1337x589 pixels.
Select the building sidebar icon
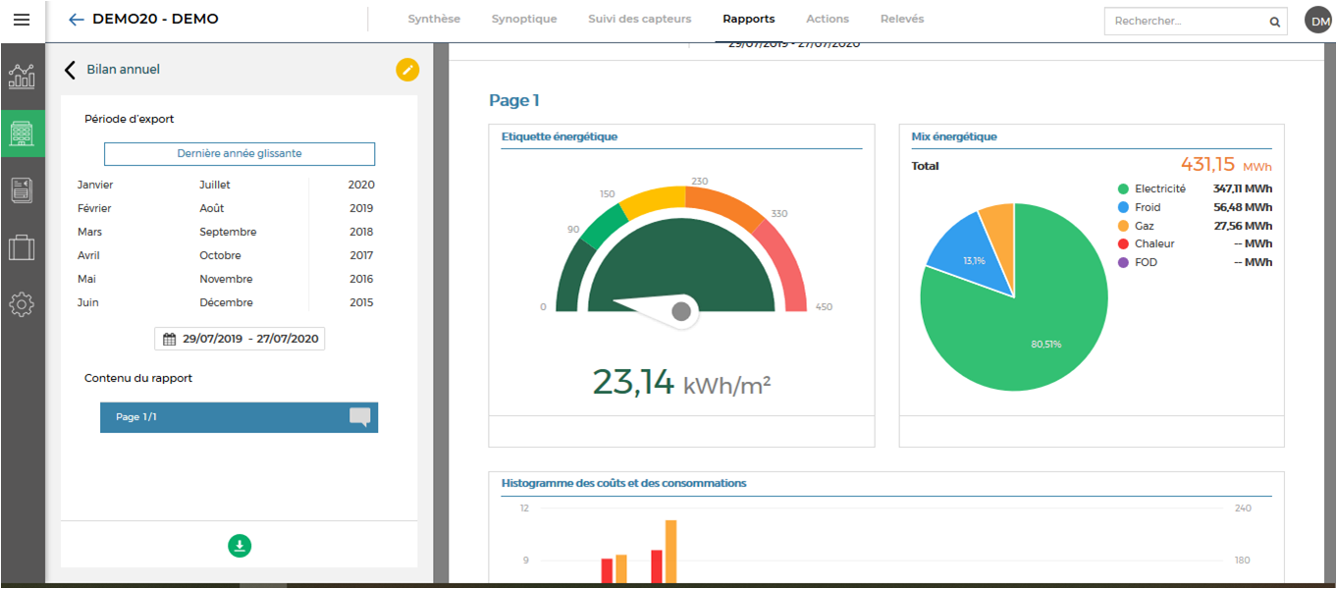coord(22,134)
